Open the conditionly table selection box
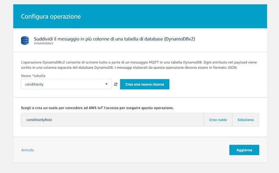Image resolution: width=279 pixels, height=173 pixels. point(66,84)
